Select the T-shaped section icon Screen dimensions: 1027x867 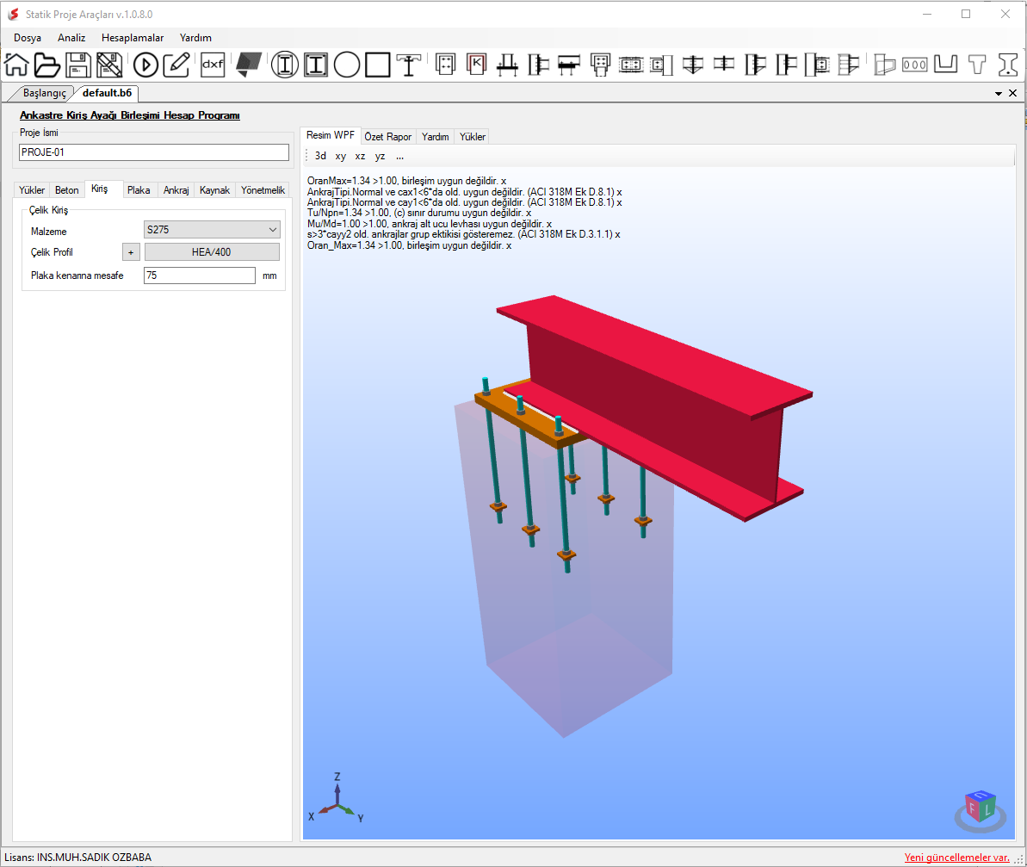[976, 65]
